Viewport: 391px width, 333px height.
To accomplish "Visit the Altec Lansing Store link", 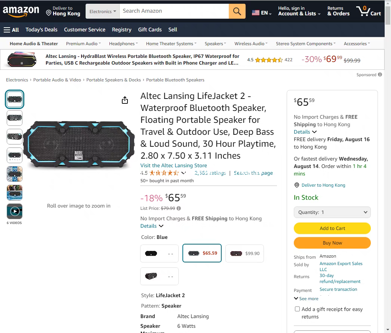I will pyautogui.click(x=173, y=166).
